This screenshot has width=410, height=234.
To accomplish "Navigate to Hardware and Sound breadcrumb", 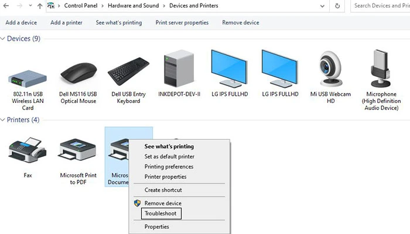I will (134, 6).
